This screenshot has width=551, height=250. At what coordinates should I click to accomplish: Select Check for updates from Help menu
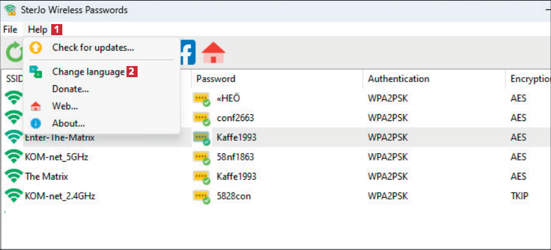click(x=93, y=48)
